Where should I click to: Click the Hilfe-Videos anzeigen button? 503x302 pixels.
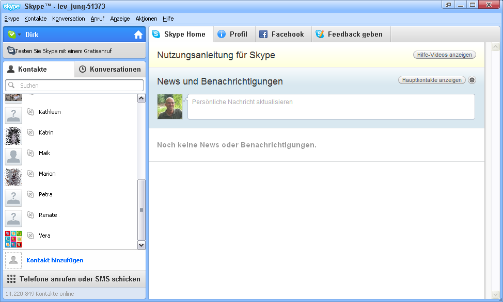[x=444, y=55]
